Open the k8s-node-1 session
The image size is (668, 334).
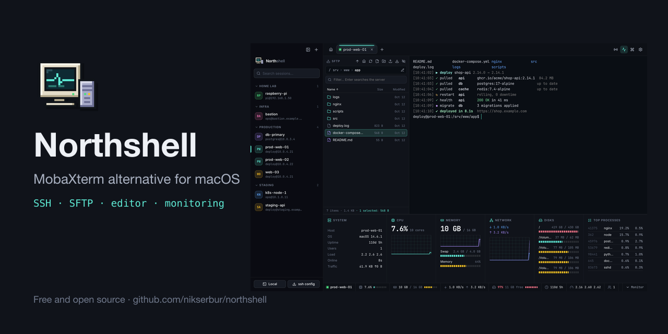287,194
